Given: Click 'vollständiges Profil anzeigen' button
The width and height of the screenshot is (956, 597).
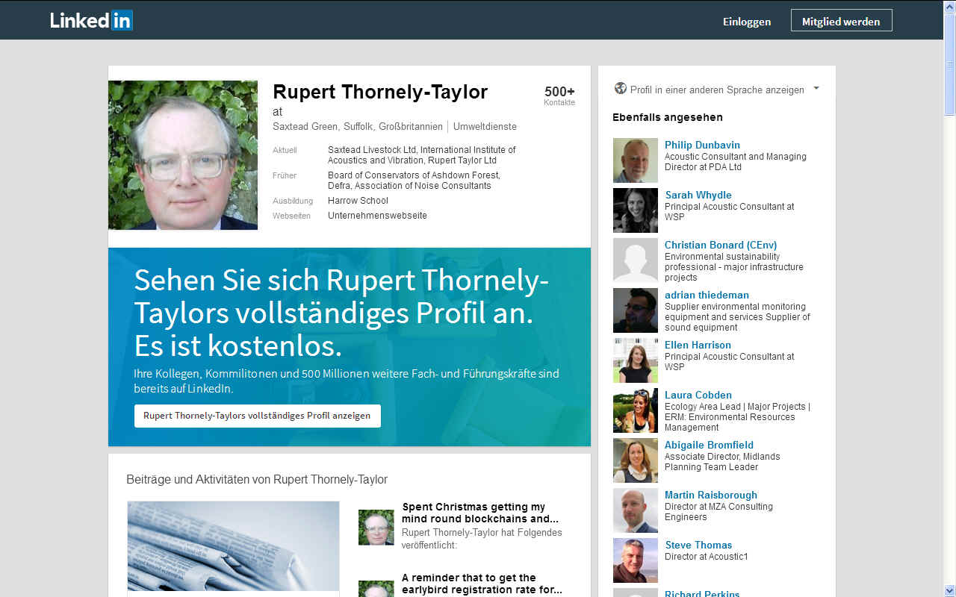Looking at the screenshot, I should [258, 416].
